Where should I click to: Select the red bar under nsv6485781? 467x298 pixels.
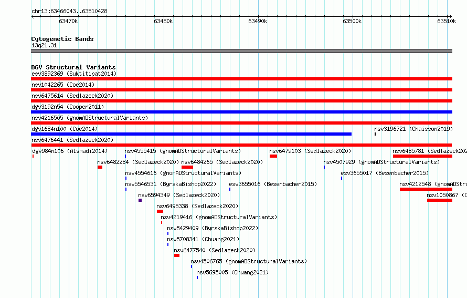click(x=422, y=156)
